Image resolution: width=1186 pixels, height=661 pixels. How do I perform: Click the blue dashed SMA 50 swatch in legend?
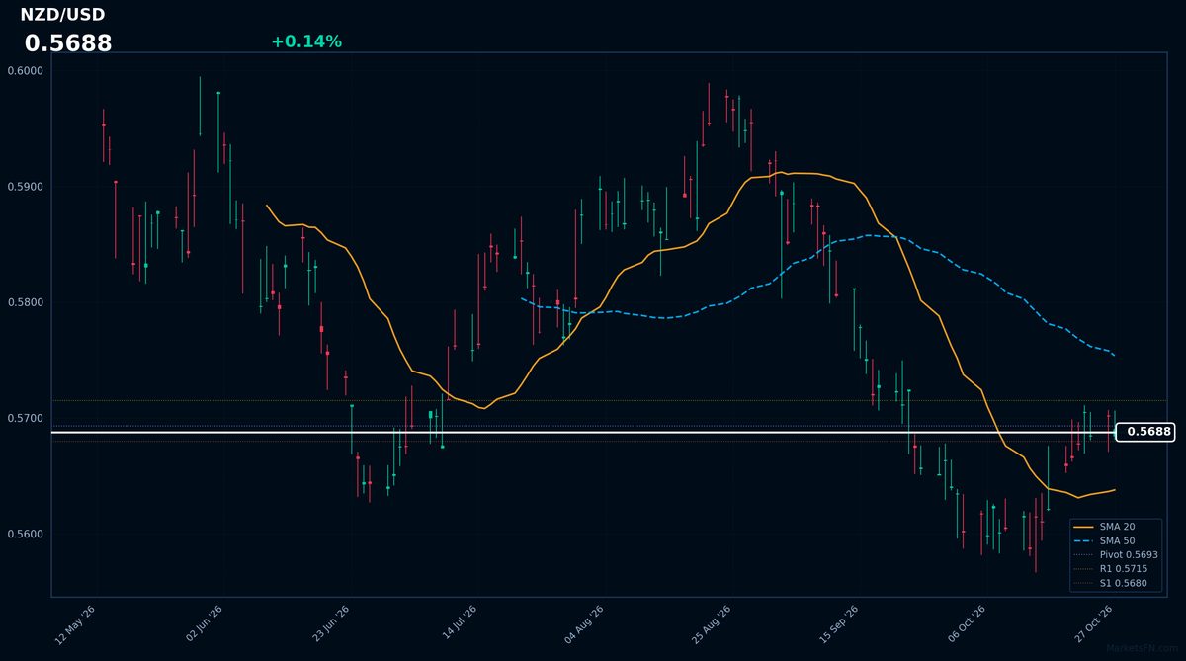tap(1084, 541)
